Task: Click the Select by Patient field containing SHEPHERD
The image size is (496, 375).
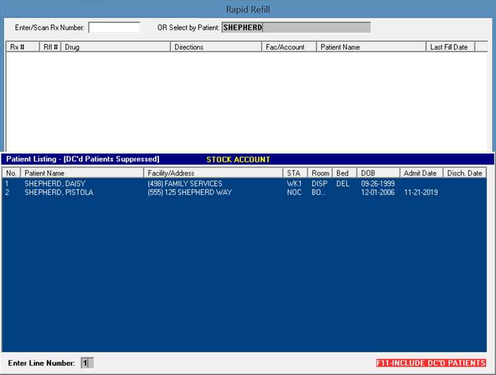Action: (x=296, y=27)
